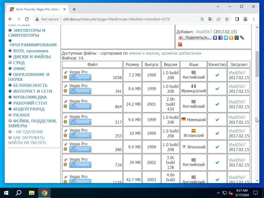The height and width of the screenshot is (198, 264).
Task: Click package icon in the 1058 downloads row
Action: [x=65, y=77]
